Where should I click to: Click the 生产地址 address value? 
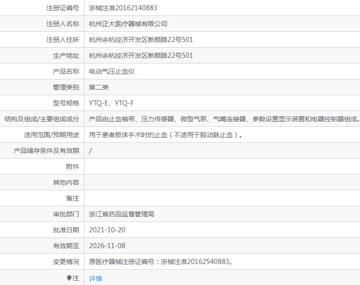141,56
